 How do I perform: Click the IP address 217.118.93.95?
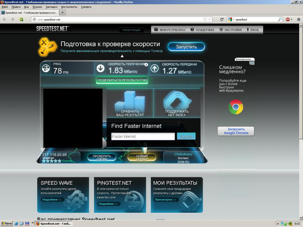55,155
